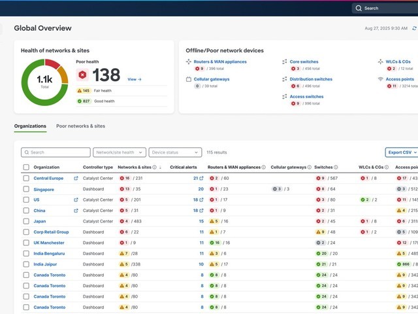Expand the Device status filter dropdown
This screenshot has height=314, width=418.
(175, 152)
